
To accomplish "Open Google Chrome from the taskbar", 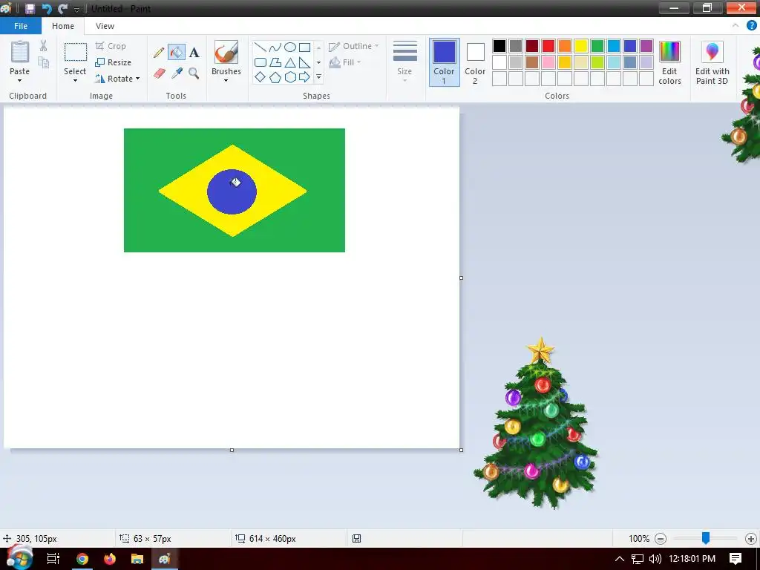I will coord(82,559).
